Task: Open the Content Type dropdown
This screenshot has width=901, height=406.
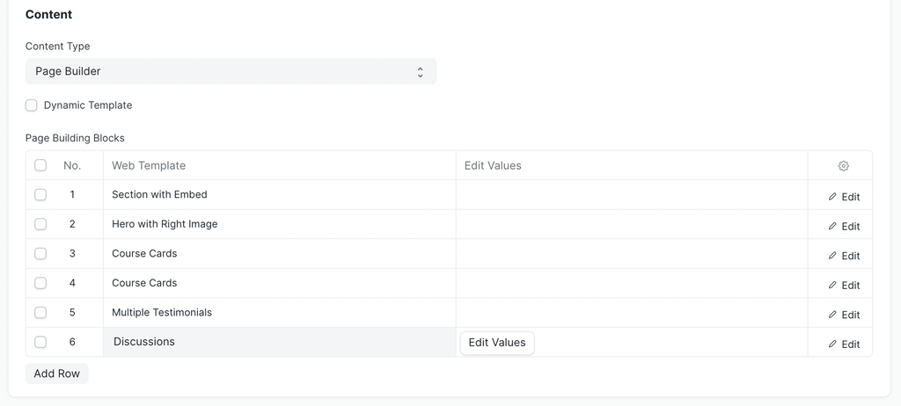Action: (231, 71)
